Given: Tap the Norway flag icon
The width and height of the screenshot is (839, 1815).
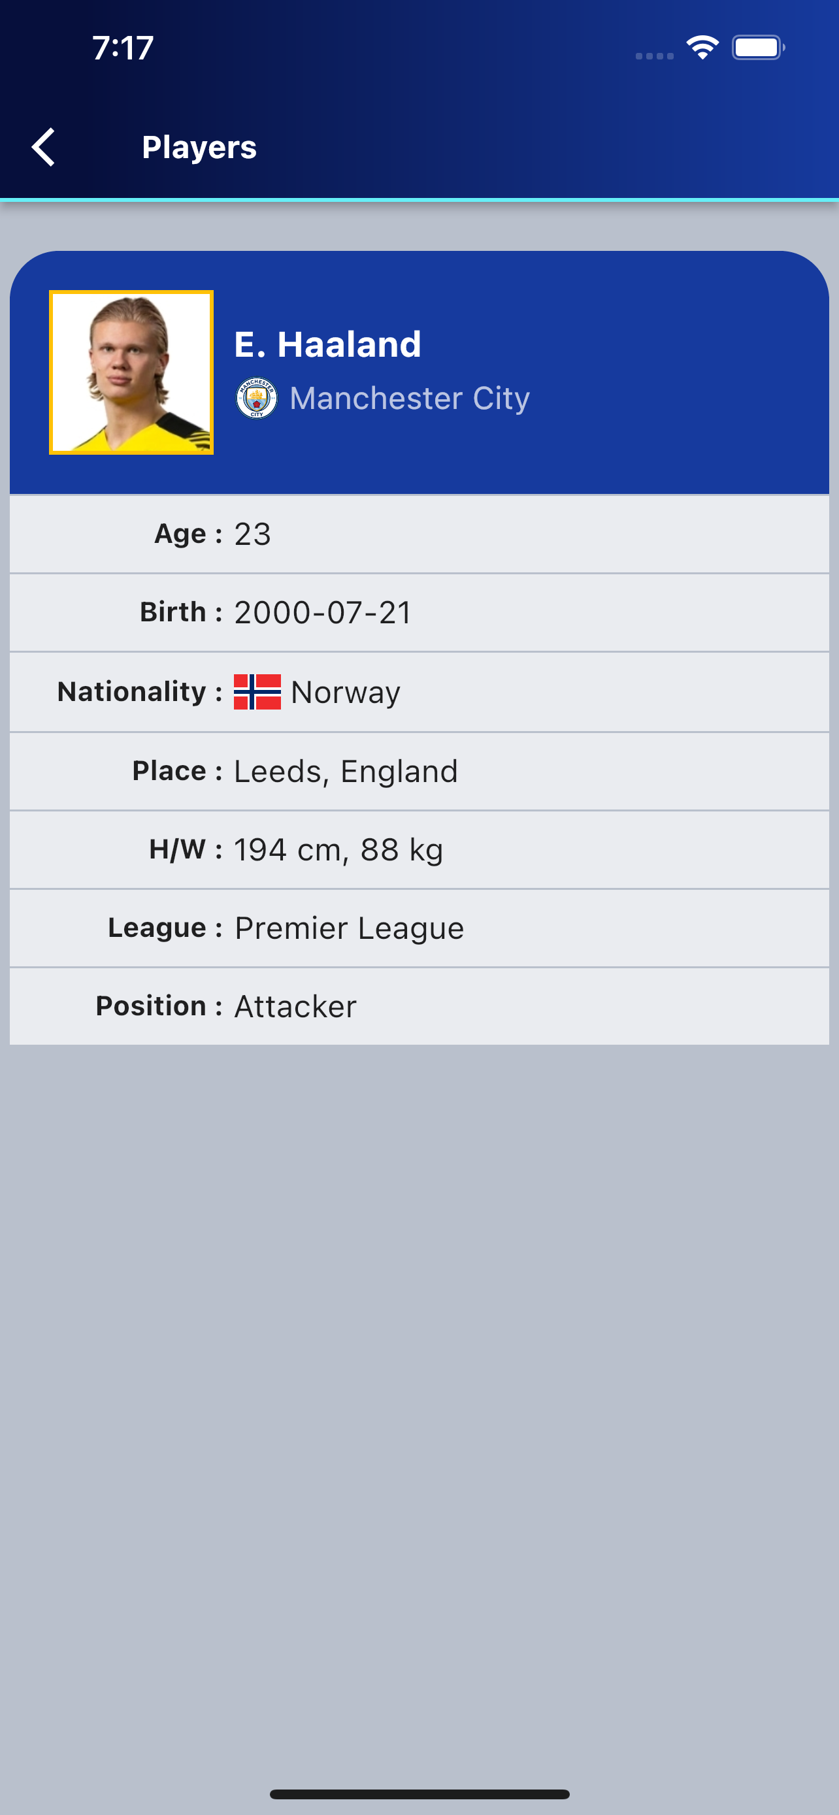Looking at the screenshot, I should point(257,692).
